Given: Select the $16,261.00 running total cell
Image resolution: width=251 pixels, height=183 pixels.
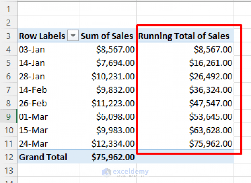Looking at the screenshot, I should (185, 63).
